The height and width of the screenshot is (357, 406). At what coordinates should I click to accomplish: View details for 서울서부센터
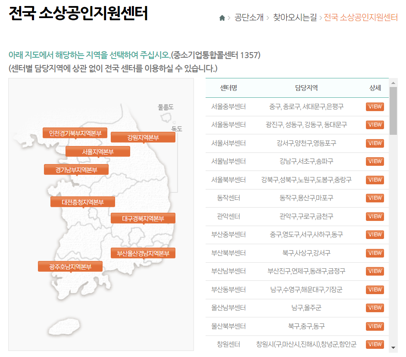tap(375, 143)
